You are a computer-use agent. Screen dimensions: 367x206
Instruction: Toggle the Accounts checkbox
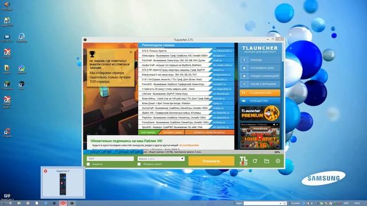88,164
